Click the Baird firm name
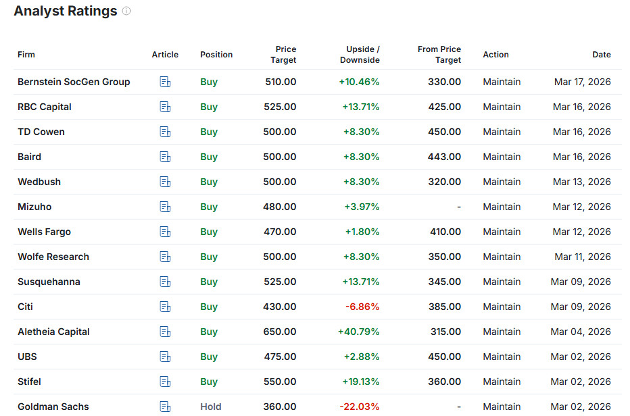 (x=29, y=157)
